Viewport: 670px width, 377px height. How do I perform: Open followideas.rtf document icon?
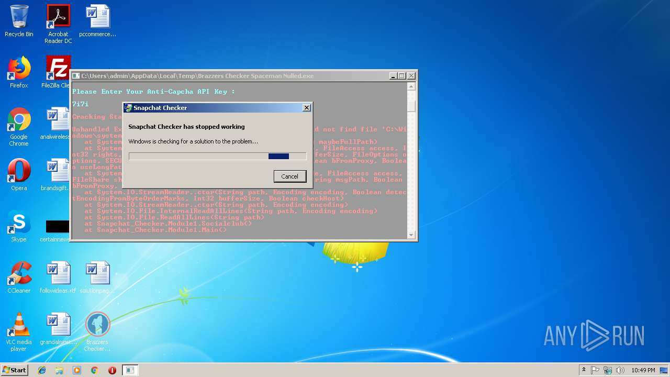[x=58, y=278]
